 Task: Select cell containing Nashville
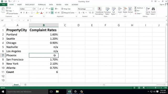click(x=18, y=47)
